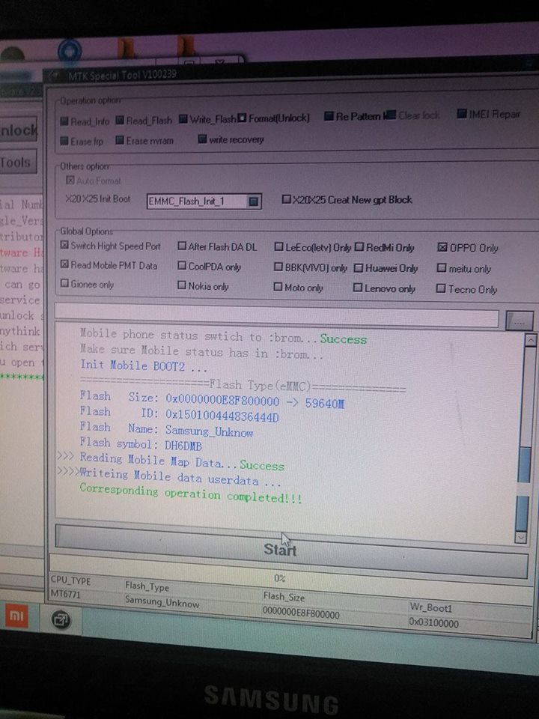Click the log scrollbar up arrow

[x=531, y=340]
